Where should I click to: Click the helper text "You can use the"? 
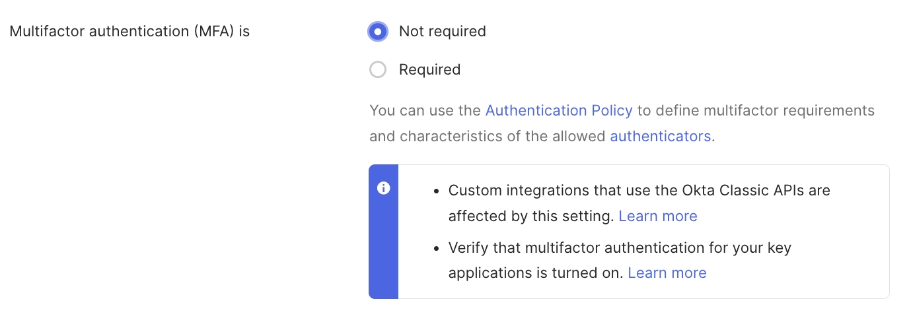(425, 110)
